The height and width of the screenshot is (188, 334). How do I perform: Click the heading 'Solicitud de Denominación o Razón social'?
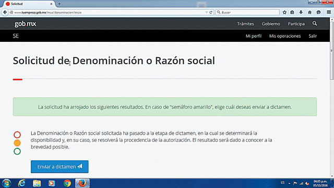114,61
